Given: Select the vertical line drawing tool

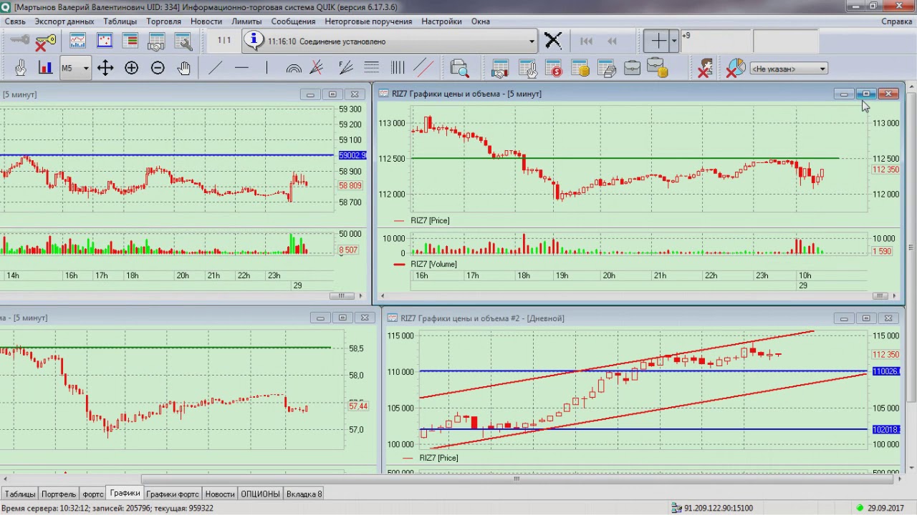Looking at the screenshot, I should coord(267,68).
